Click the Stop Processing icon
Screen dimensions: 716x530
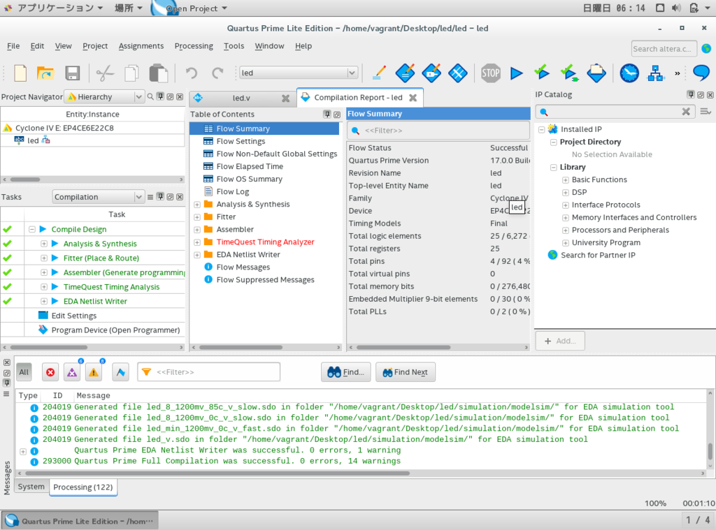coord(491,73)
